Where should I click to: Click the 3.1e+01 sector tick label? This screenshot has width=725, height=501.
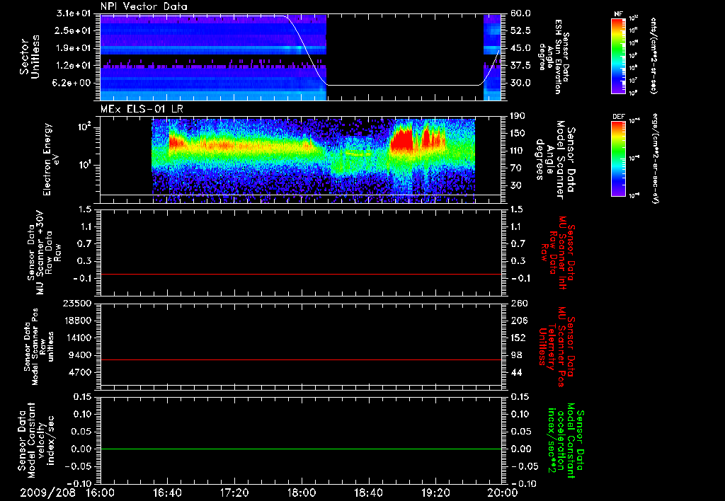coord(74,13)
